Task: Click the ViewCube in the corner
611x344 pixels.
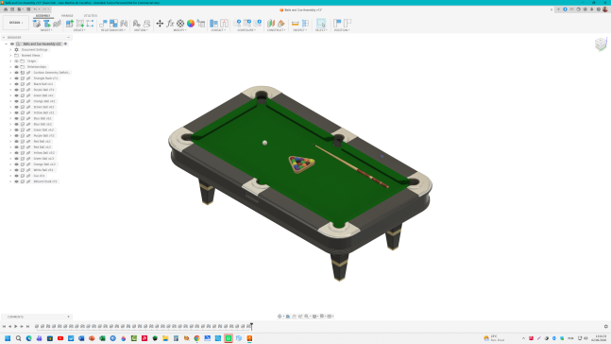Action: click(x=601, y=44)
